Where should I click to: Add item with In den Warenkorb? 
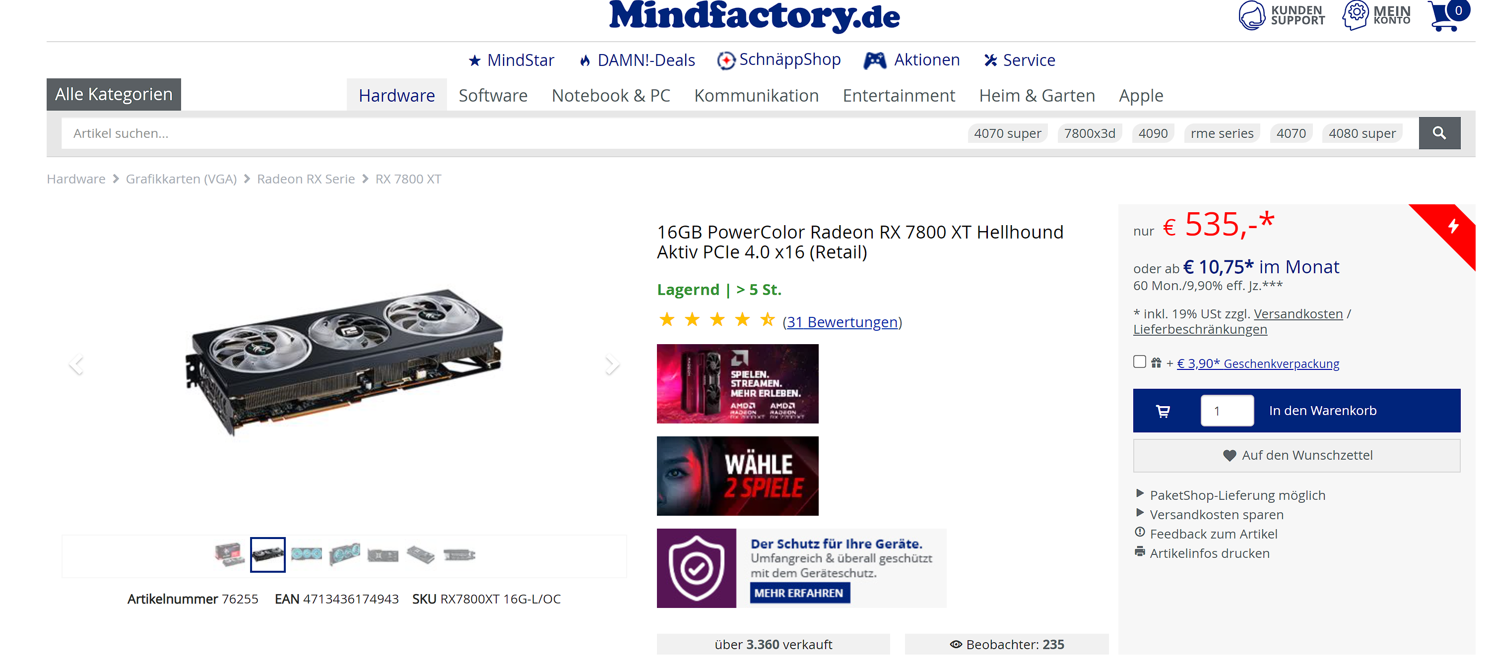[1322, 411]
